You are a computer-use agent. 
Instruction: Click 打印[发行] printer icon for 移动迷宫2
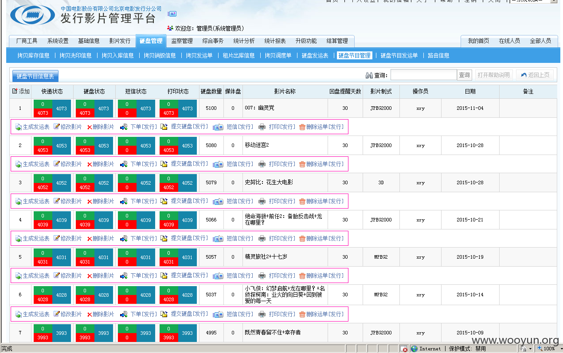tap(262, 164)
